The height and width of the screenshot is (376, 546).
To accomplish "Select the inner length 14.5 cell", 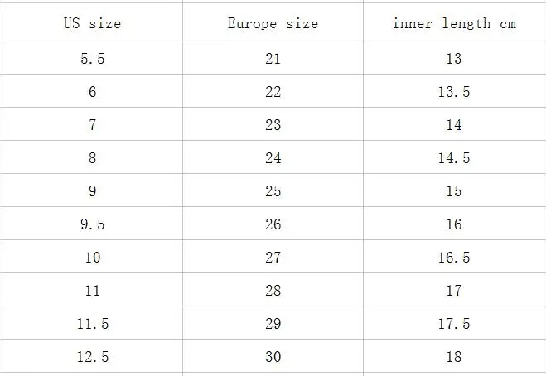I will [454, 157].
